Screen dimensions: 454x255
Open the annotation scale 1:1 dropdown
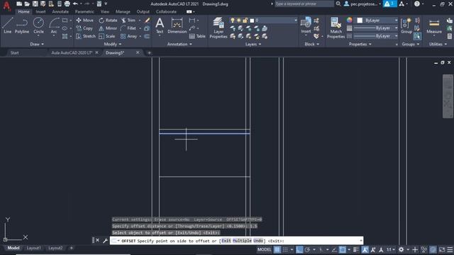click(x=391, y=249)
